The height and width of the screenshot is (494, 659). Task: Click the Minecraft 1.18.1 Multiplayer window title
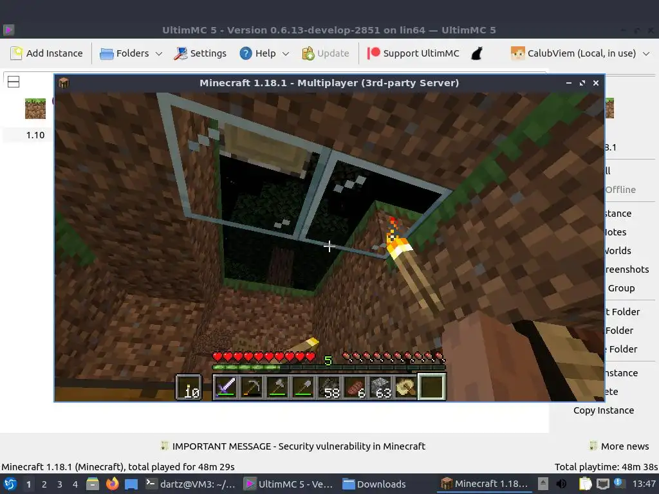[x=329, y=83]
